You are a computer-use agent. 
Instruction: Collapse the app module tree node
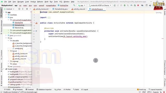[x=4, y=12]
